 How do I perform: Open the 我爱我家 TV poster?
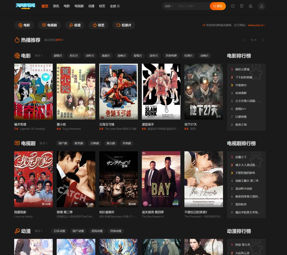tap(33, 179)
